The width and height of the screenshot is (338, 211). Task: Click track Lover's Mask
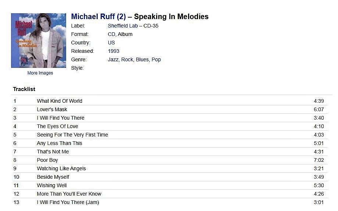click(x=52, y=109)
